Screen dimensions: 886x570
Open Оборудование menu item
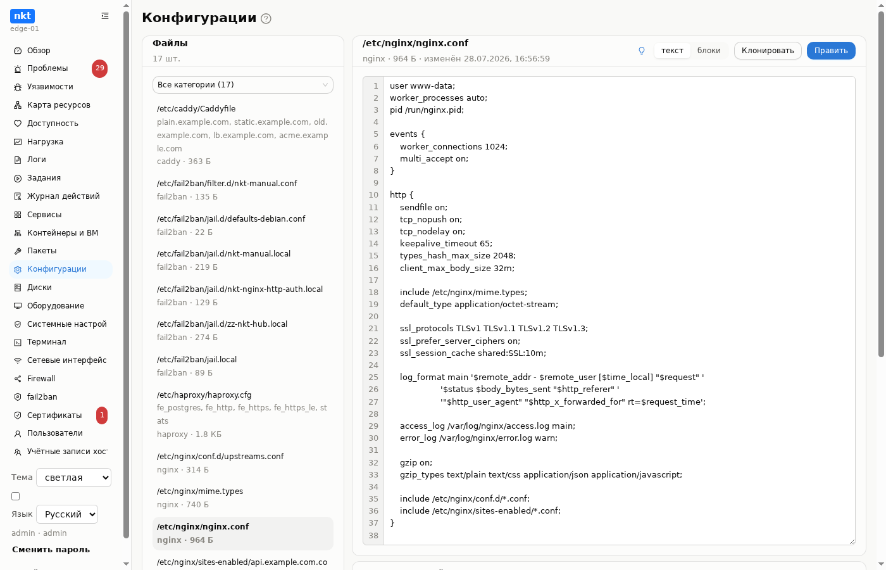coord(61,306)
